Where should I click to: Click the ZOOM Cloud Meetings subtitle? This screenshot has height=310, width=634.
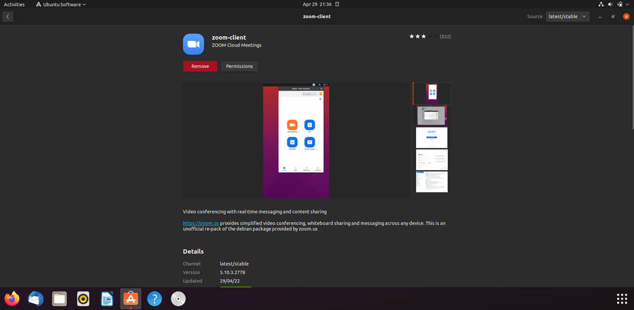coord(236,45)
